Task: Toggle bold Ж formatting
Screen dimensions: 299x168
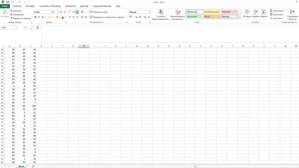Action: tap(36, 17)
